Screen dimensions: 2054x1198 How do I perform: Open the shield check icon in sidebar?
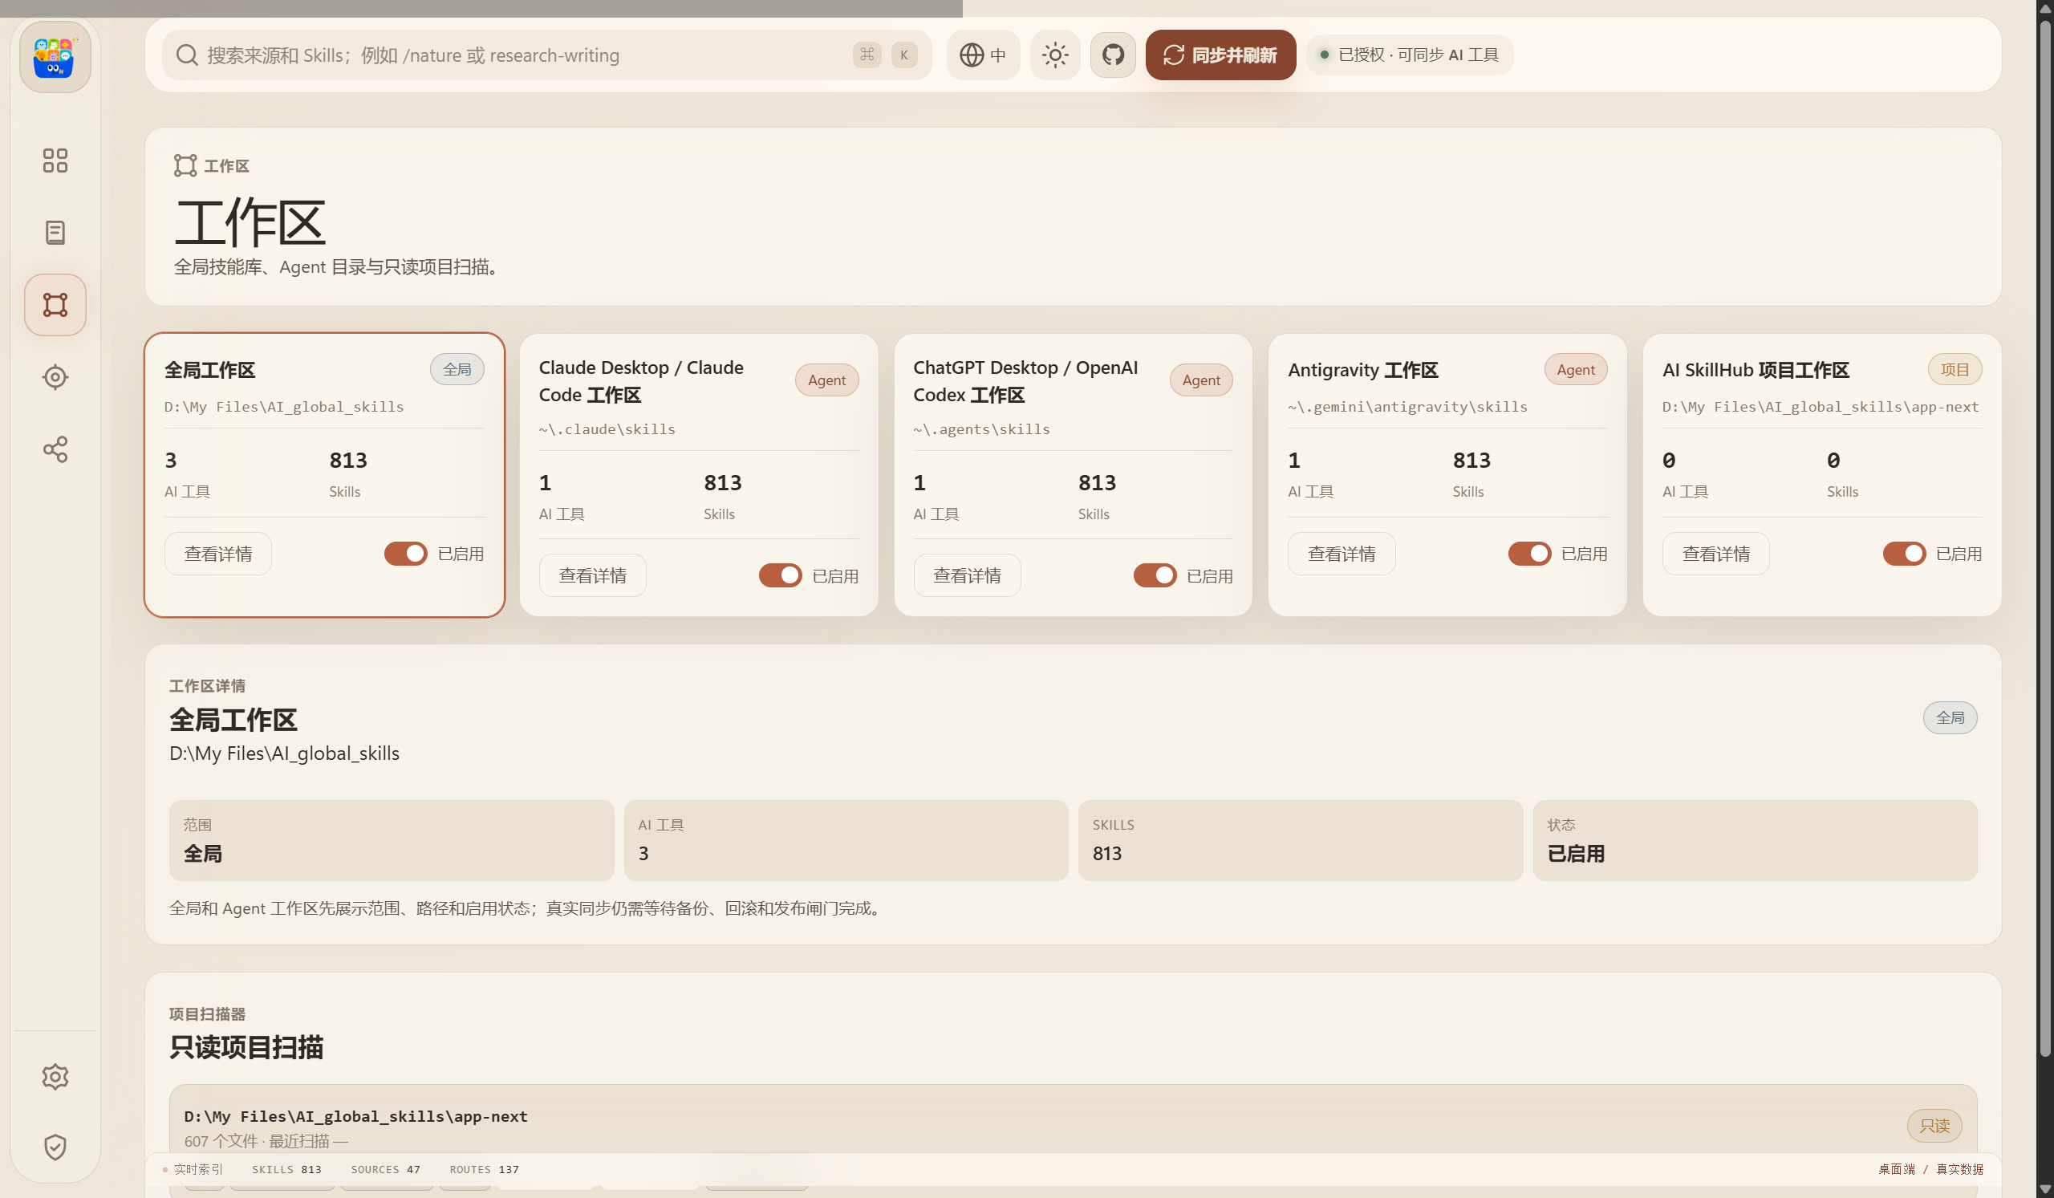click(x=55, y=1147)
